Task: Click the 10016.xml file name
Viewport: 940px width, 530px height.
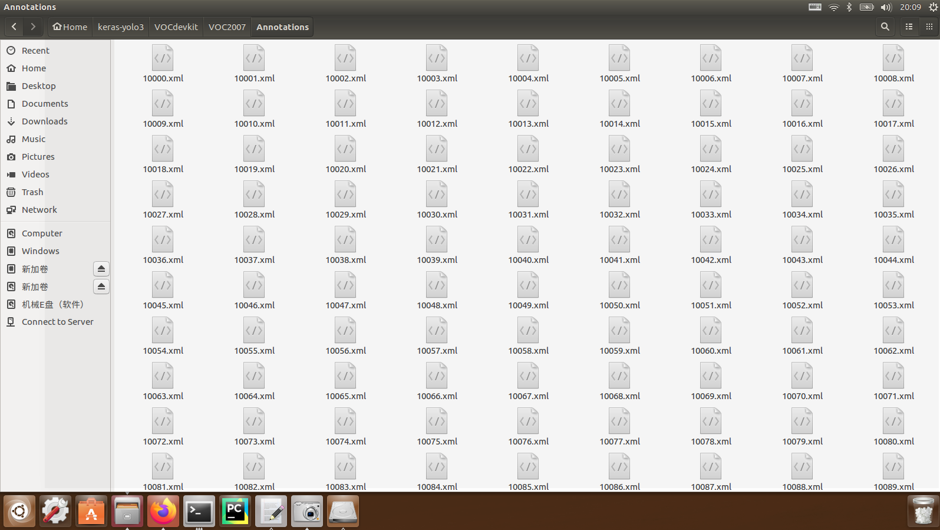Action: 803,124
